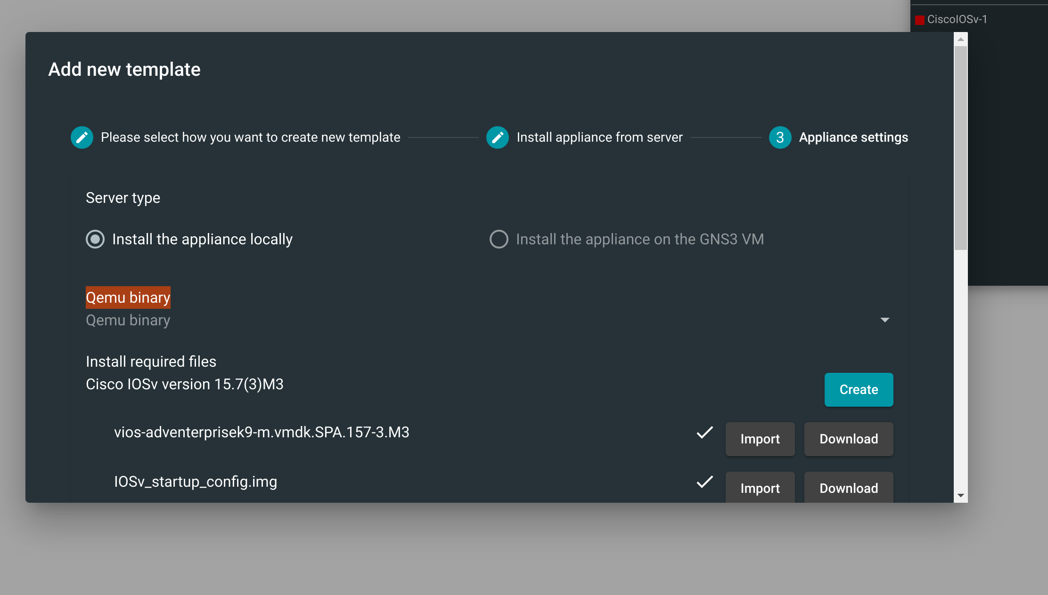Screen dimensions: 1048x595
Task: Click the "Install appliance from server" step label
Action: click(599, 137)
